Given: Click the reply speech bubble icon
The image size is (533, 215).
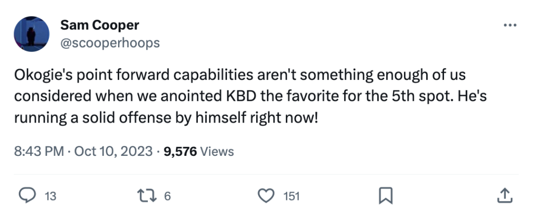Looking at the screenshot, I should pyautogui.click(x=27, y=196).
